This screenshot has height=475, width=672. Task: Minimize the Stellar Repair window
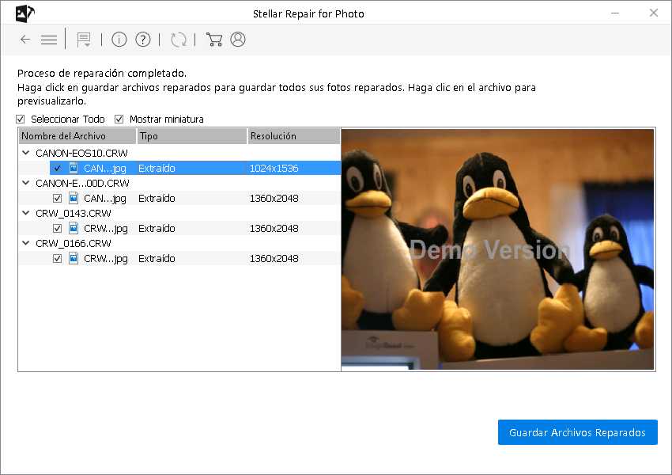click(x=615, y=13)
